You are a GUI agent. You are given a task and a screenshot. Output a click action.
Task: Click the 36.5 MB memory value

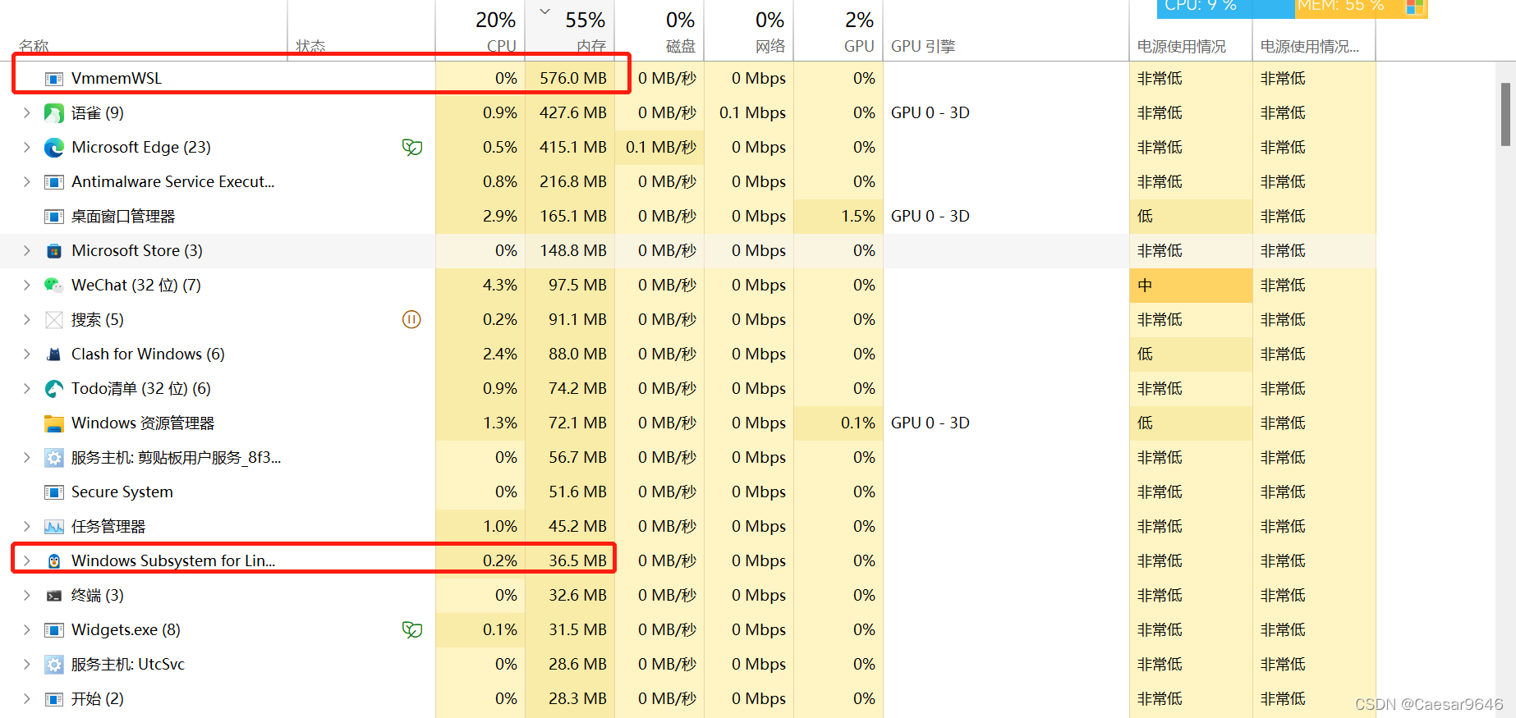(578, 560)
